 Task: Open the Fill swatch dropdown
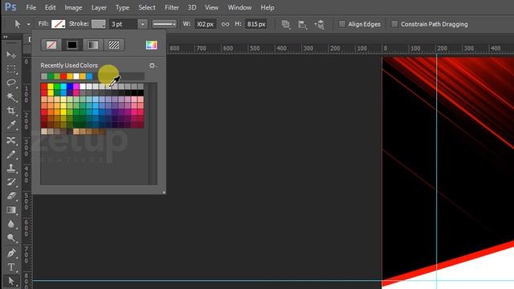(59, 24)
